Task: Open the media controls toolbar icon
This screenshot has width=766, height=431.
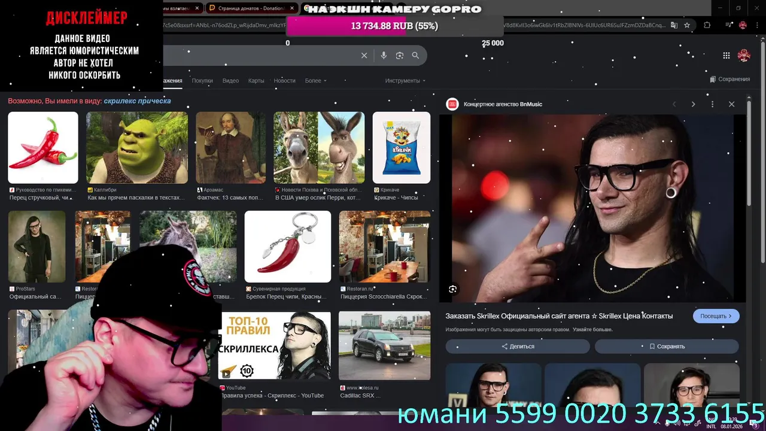Action: (729, 25)
